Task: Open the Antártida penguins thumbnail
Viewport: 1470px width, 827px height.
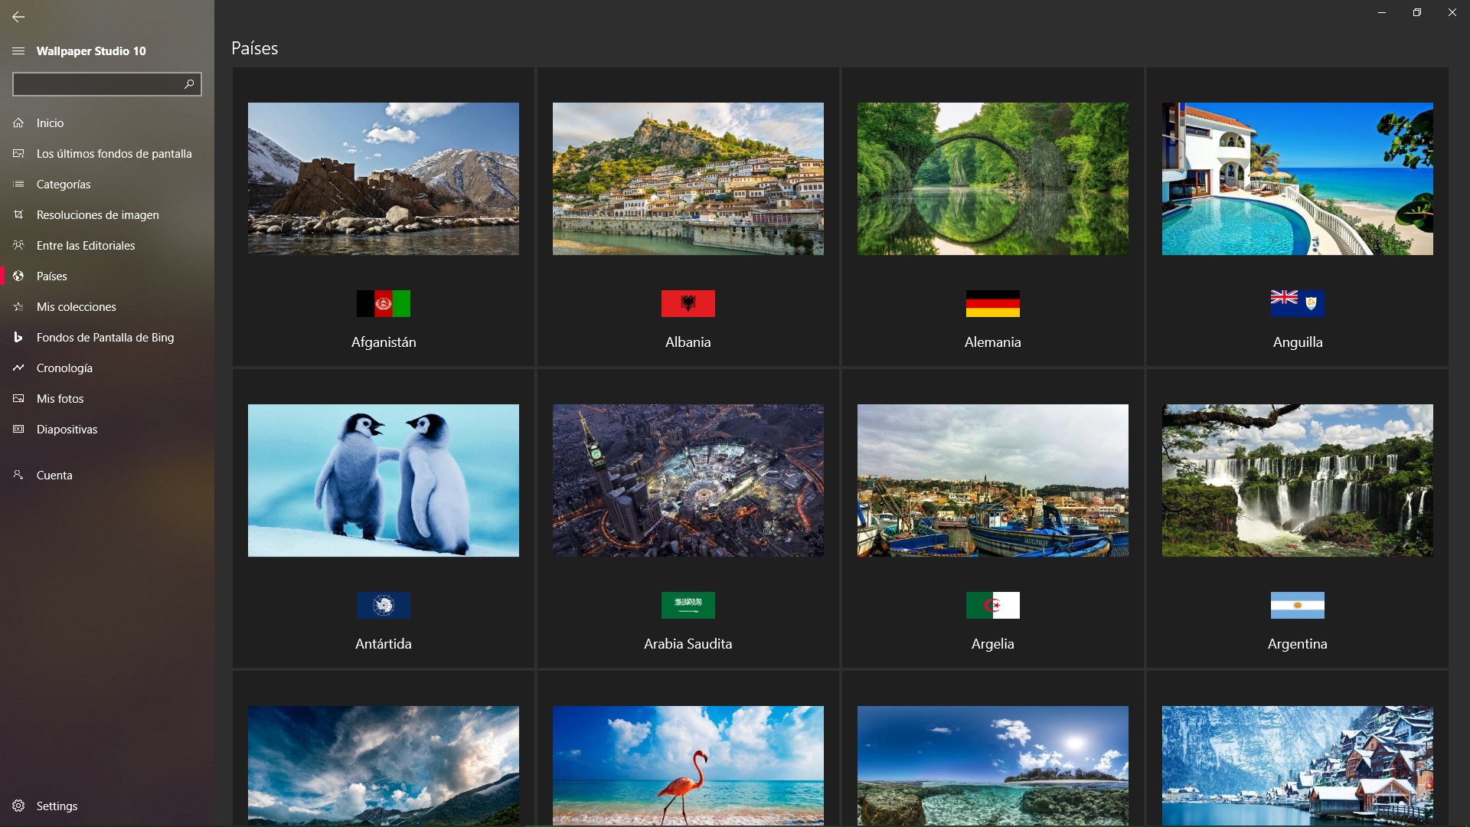Action: coord(383,480)
